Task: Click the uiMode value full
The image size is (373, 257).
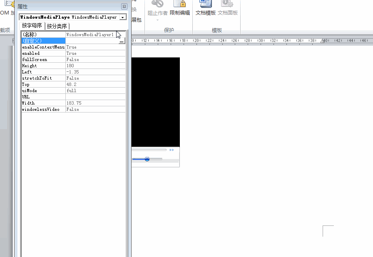Action: [x=95, y=91]
